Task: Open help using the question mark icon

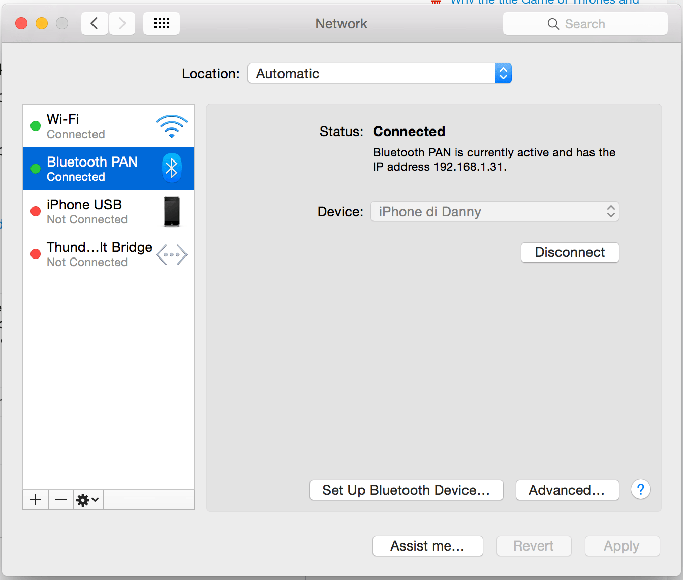Action: pos(640,489)
